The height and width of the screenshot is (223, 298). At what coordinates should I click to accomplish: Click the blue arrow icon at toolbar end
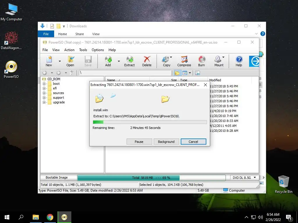[254, 61]
